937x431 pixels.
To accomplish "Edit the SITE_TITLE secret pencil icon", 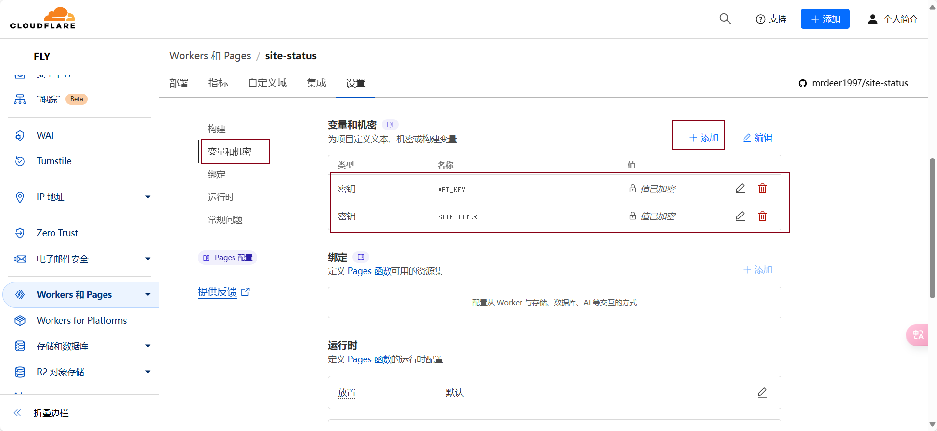I will (740, 216).
